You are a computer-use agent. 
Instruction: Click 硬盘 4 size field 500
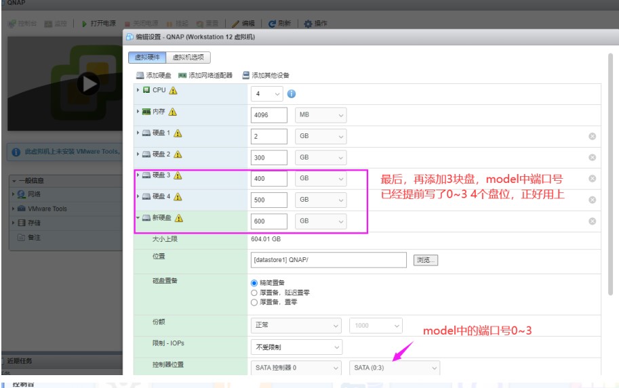point(269,200)
